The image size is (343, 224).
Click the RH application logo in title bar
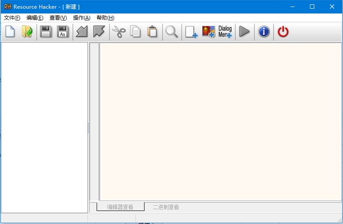(x=8, y=7)
